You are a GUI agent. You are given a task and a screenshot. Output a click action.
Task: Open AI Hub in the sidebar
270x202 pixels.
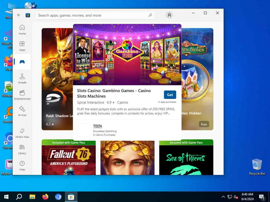coord(22,111)
